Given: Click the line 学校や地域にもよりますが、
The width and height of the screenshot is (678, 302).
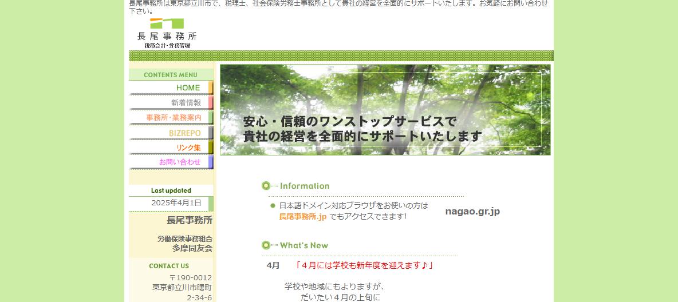Looking at the screenshot, I should pos(334,287).
